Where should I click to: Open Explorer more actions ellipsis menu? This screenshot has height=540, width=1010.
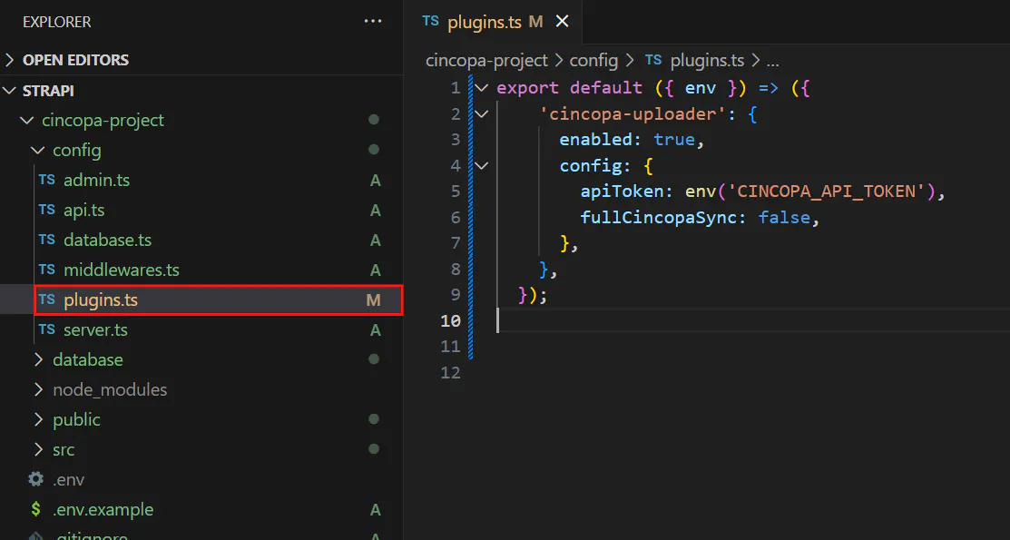pos(373,21)
